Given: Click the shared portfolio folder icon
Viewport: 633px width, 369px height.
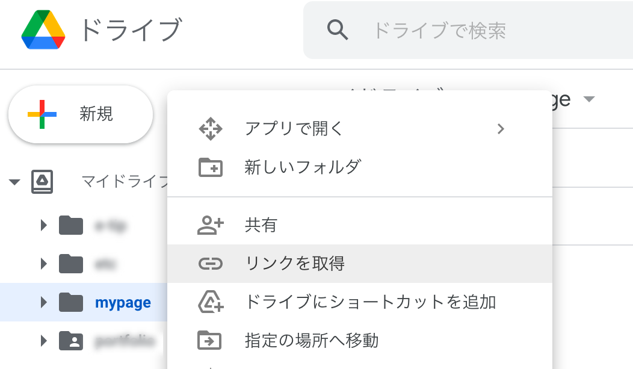Looking at the screenshot, I should click(x=71, y=341).
